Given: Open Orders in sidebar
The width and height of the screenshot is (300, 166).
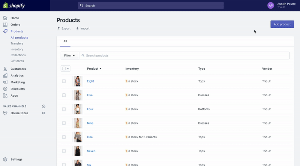Looking at the screenshot, I should pyautogui.click(x=15, y=25).
